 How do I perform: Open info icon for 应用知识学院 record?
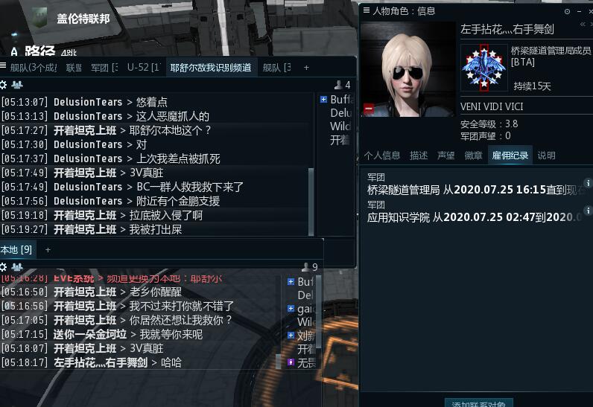pos(588,211)
